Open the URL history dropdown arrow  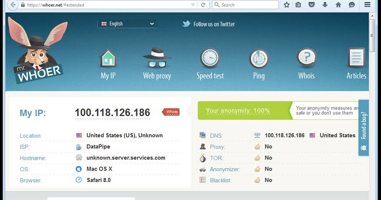click(193, 5)
